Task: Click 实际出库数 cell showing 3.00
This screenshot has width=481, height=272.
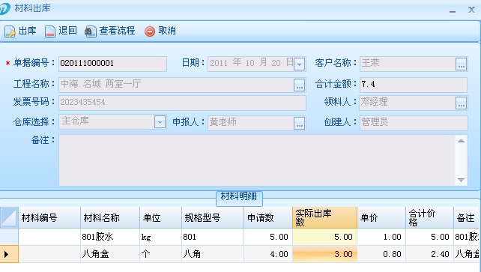Action: [325, 254]
